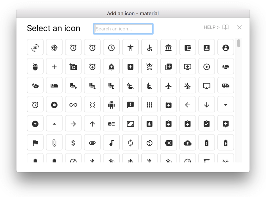Close the icon picker with the X

[x=239, y=27]
